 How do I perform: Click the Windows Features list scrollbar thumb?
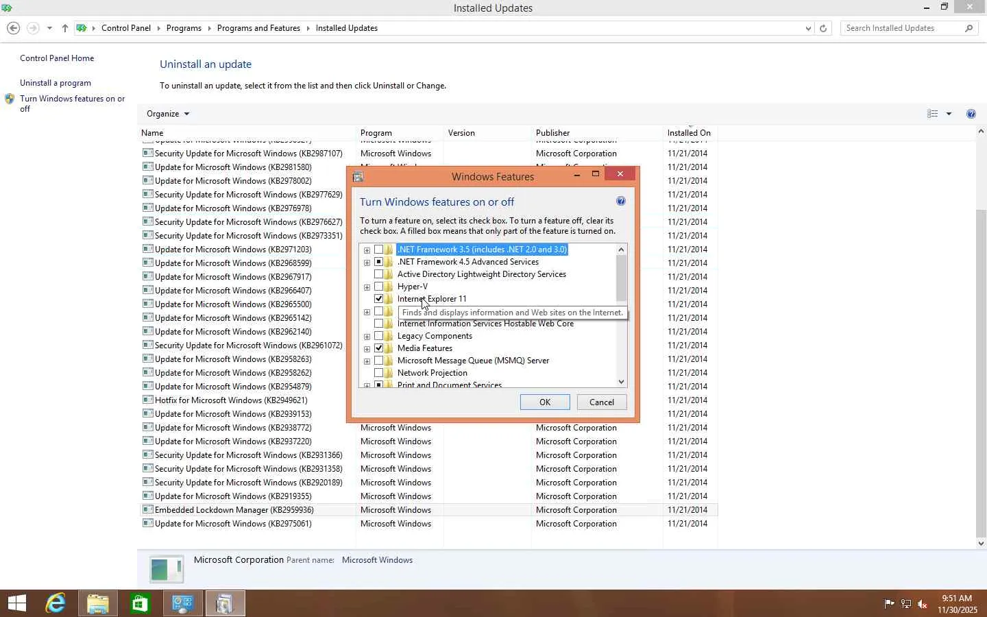(621, 278)
